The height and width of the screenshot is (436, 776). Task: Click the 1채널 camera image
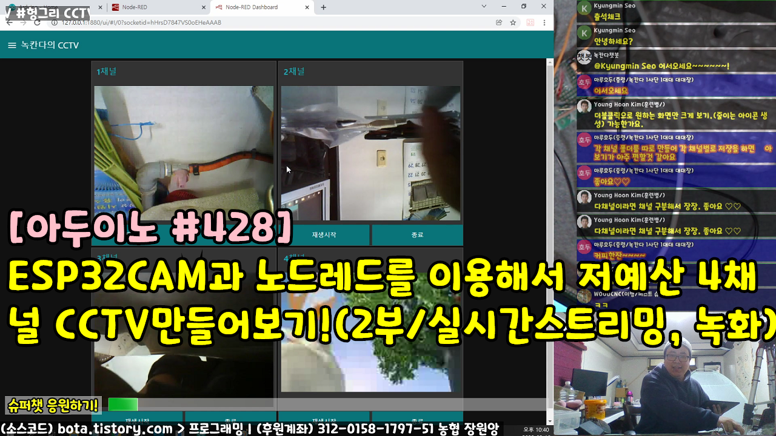pos(184,153)
